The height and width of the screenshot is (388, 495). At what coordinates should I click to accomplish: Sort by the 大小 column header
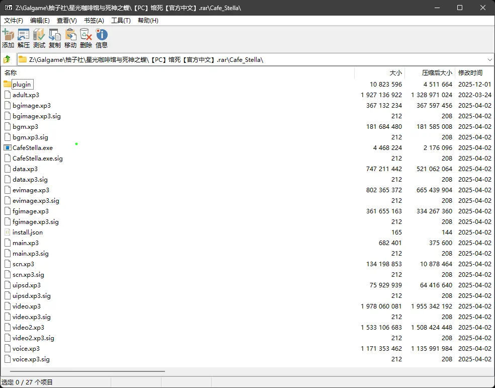pos(380,73)
